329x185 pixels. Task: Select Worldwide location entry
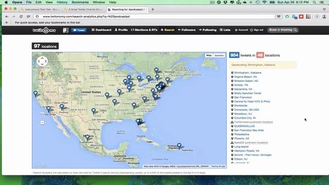pos(241,105)
